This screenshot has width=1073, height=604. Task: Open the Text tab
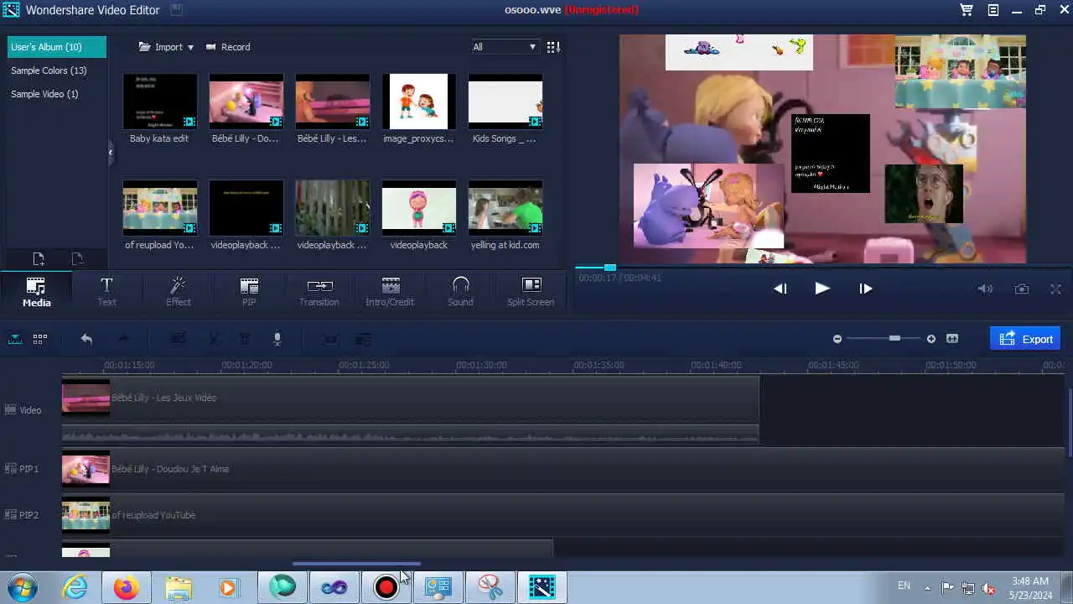[106, 291]
